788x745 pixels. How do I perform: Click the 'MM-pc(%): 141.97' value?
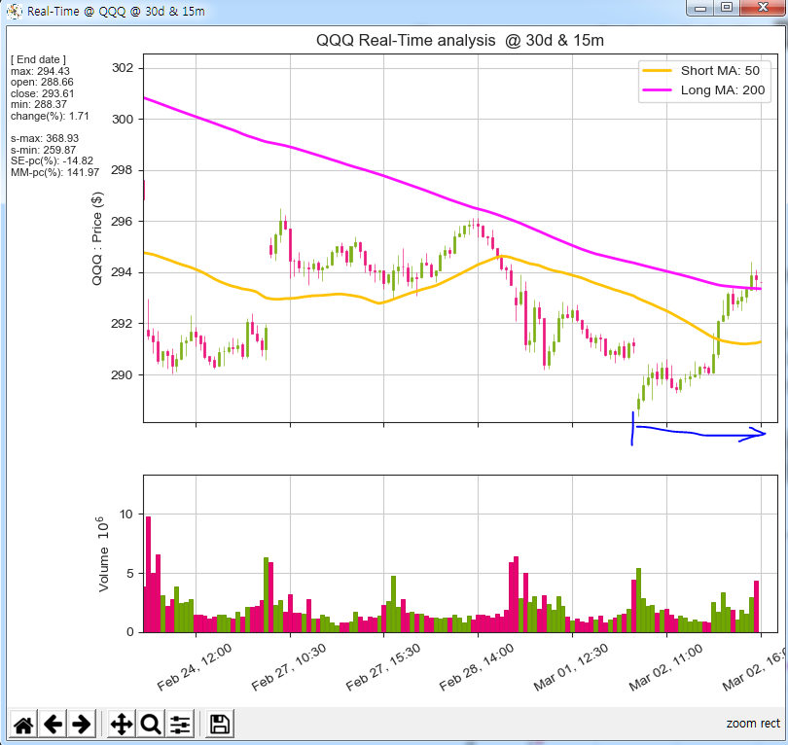click(54, 172)
